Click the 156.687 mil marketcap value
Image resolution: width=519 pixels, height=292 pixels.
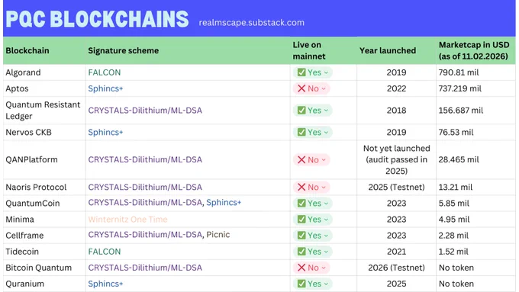pyautogui.click(x=461, y=111)
